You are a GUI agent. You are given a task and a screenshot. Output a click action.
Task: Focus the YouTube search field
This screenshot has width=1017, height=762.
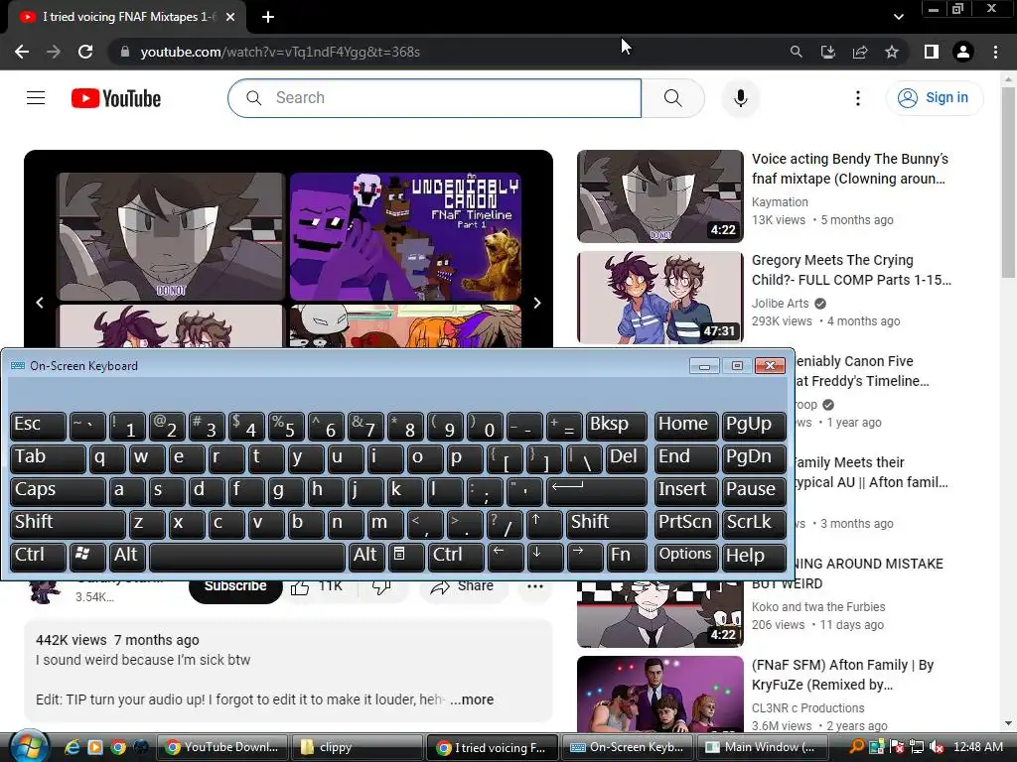tap(435, 98)
